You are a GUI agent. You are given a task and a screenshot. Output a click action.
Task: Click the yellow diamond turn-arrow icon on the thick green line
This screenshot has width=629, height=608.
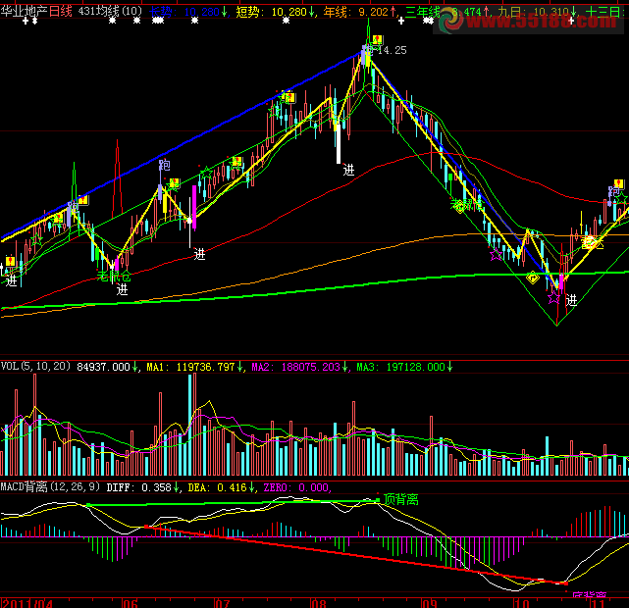point(533,278)
